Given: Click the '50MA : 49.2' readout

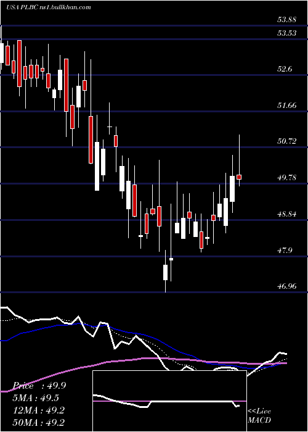Looking at the screenshot, I should [39, 422].
